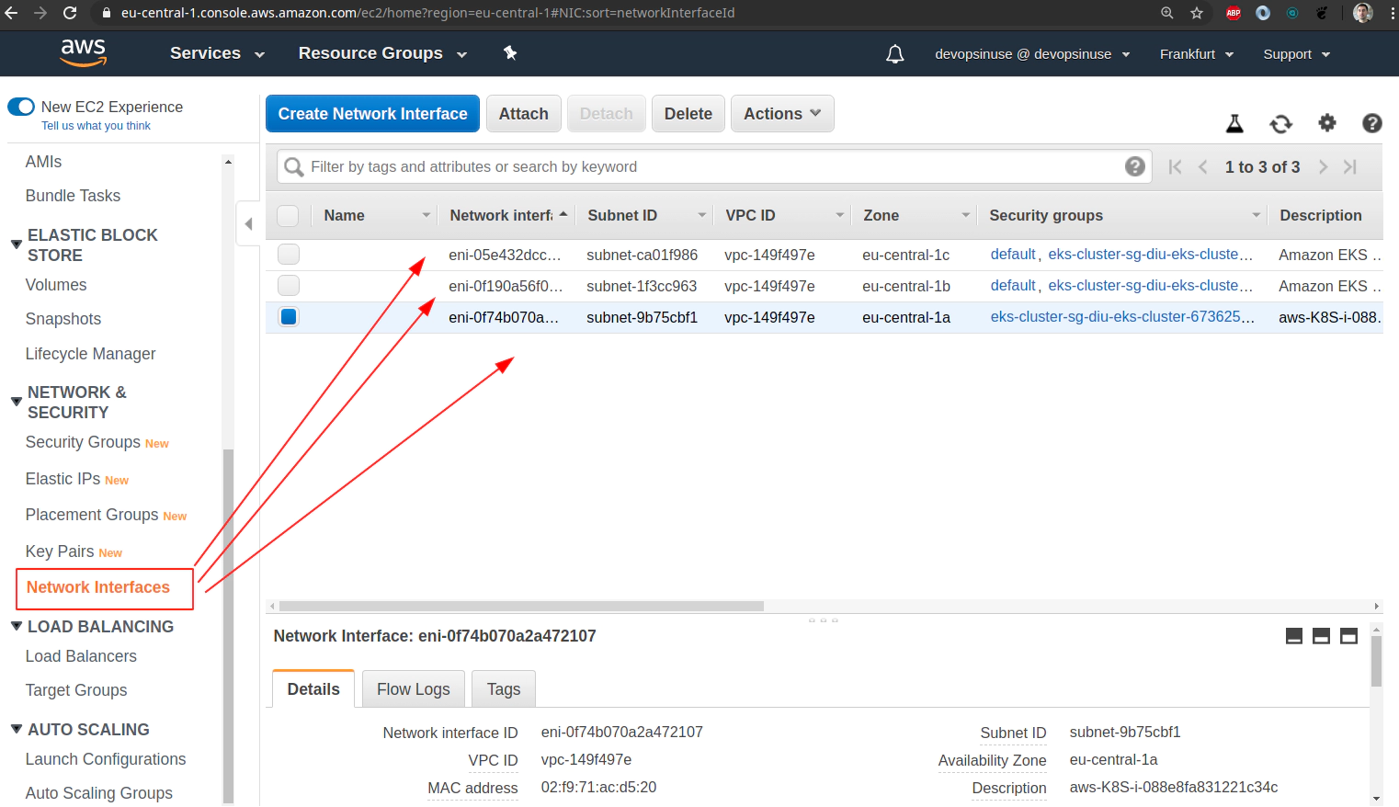Image resolution: width=1399 pixels, height=807 pixels.
Task: Open the AdBlock extension icon
Action: [1234, 13]
